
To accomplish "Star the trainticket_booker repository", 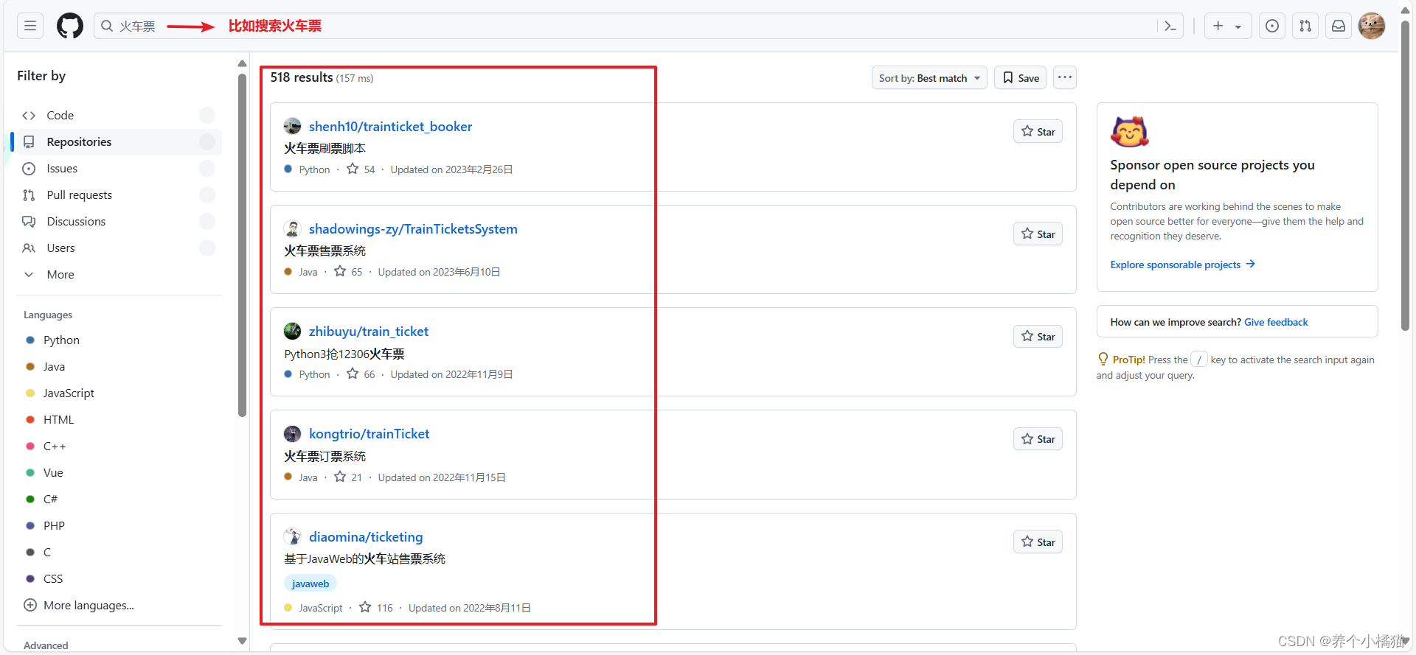I will click(1038, 132).
